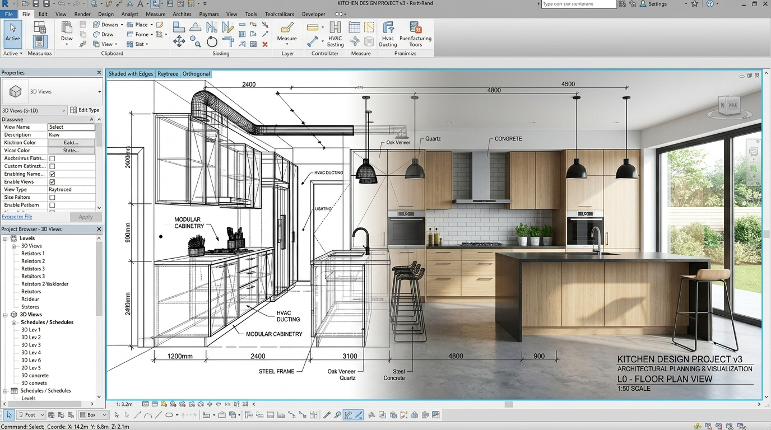Select 3D concrete in Project Browser
Image resolution: width=771 pixels, height=430 pixels.
point(35,376)
